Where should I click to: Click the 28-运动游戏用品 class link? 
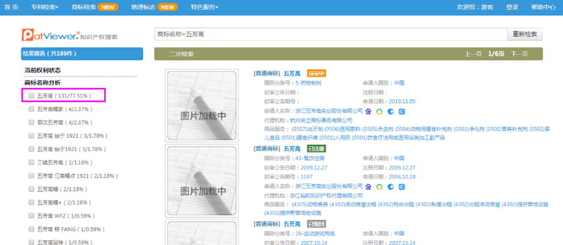[x=315, y=234]
